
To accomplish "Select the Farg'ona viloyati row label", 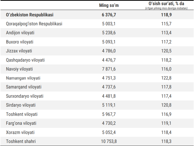I will point(21,123).
